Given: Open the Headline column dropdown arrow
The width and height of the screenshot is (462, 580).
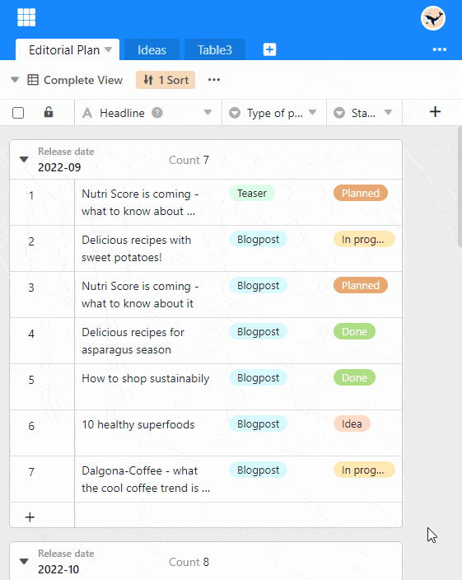Looking at the screenshot, I should (x=208, y=112).
